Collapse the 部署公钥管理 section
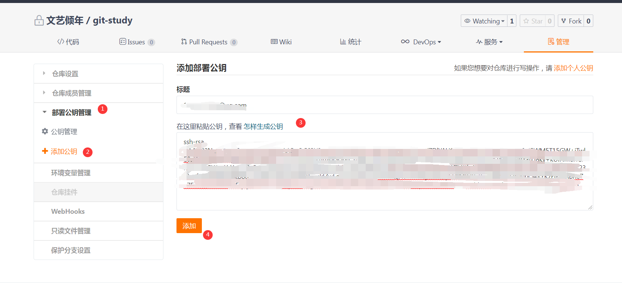The height and width of the screenshot is (283, 622). pos(99,112)
